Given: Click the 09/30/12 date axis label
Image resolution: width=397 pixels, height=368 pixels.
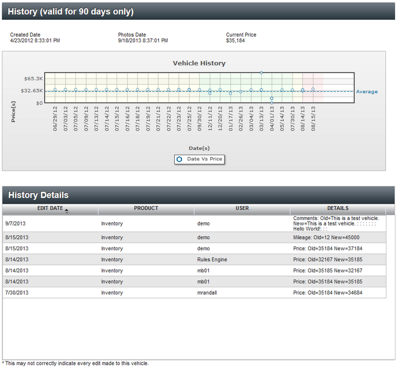Looking at the screenshot, I should tap(200, 119).
